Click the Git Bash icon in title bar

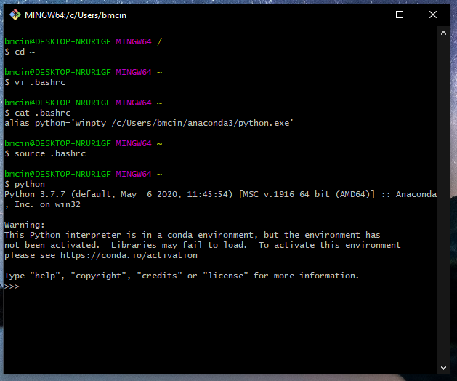point(15,15)
